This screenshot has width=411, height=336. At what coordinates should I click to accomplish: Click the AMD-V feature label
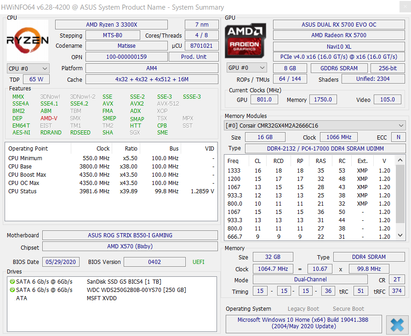(49, 118)
